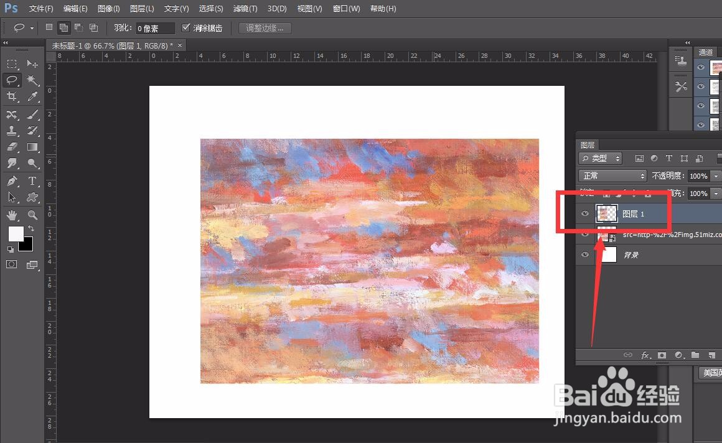Select the Gradient tool

point(32,147)
